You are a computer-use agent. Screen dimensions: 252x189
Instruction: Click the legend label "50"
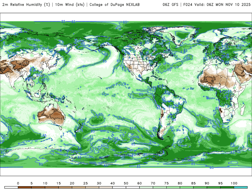126,183
